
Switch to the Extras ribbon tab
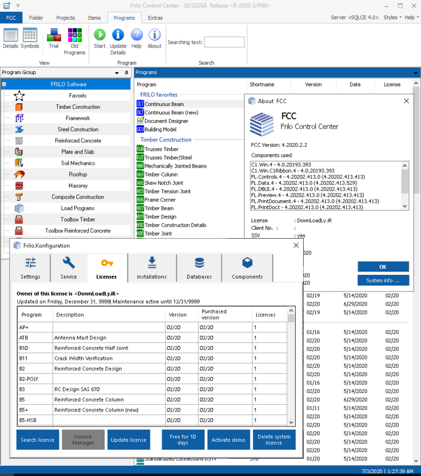[155, 18]
